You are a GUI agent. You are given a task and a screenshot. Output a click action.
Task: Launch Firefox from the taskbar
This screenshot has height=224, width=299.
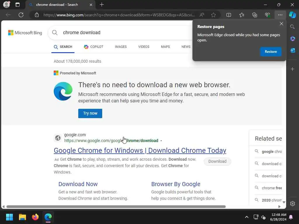click(35, 217)
